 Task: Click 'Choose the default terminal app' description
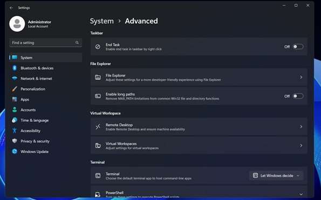tap(148, 178)
